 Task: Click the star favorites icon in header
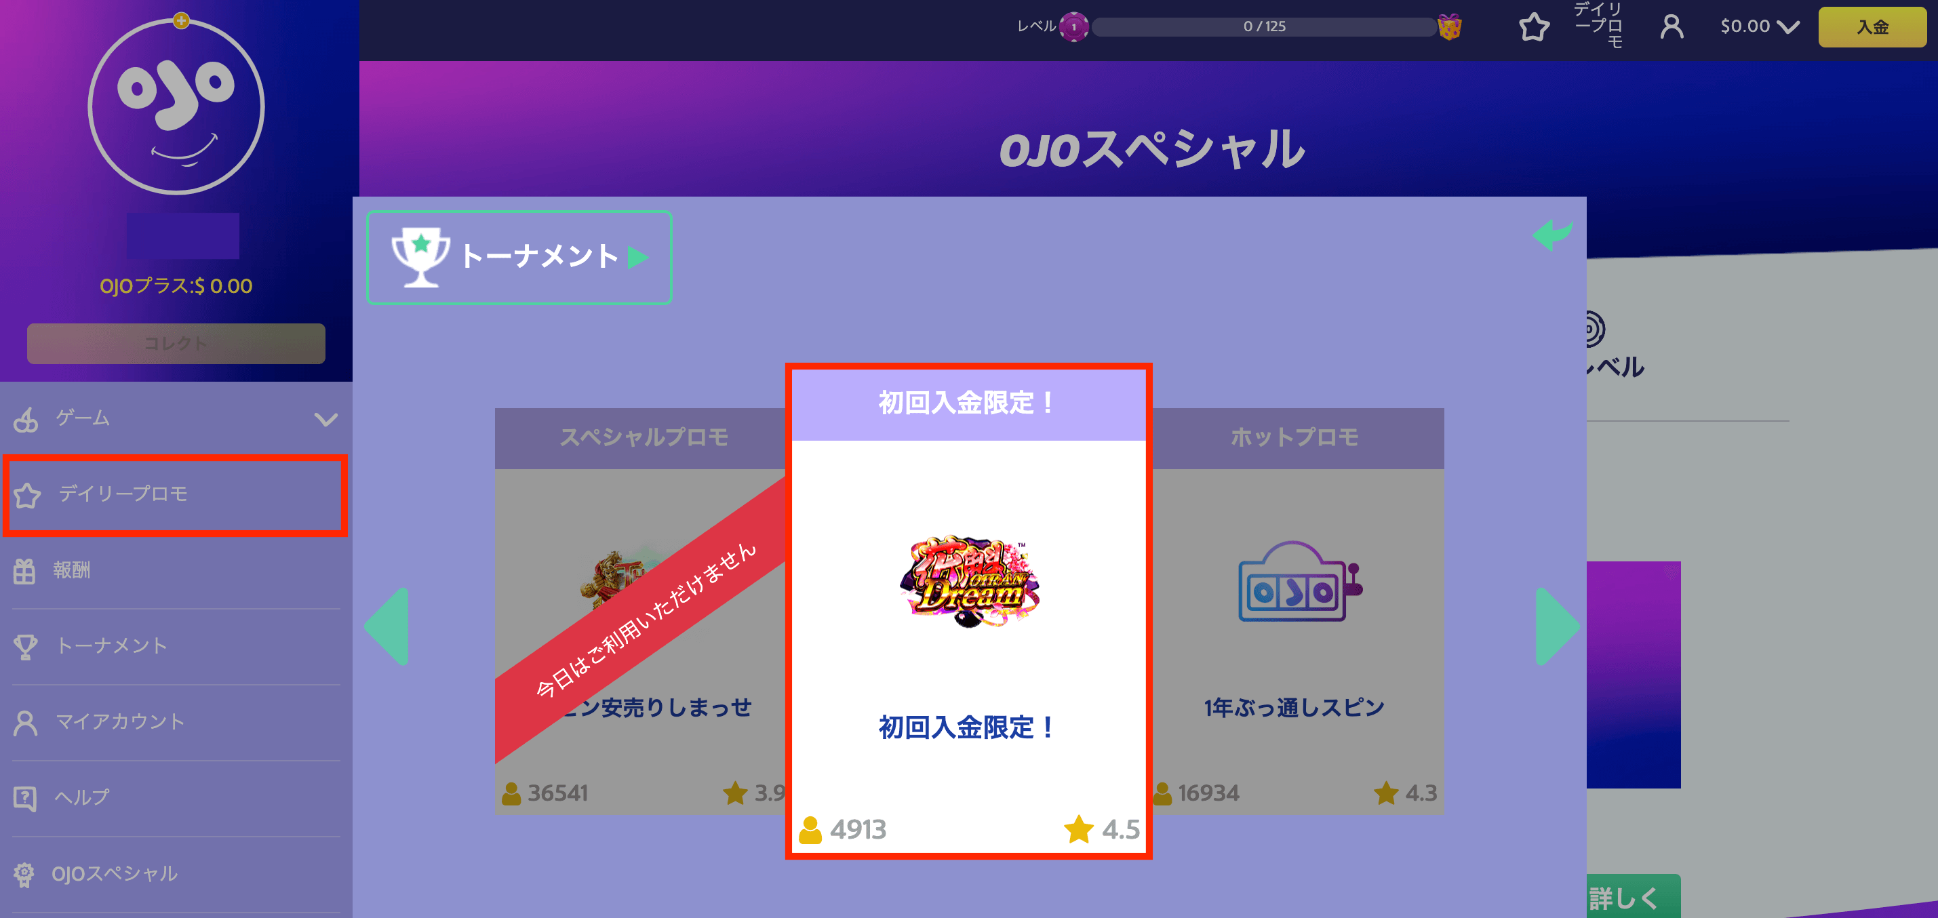click(1533, 27)
